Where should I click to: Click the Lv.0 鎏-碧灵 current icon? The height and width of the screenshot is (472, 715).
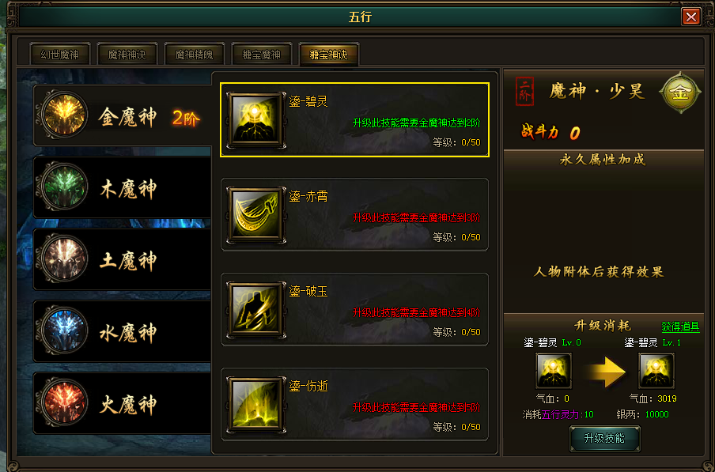(554, 371)
